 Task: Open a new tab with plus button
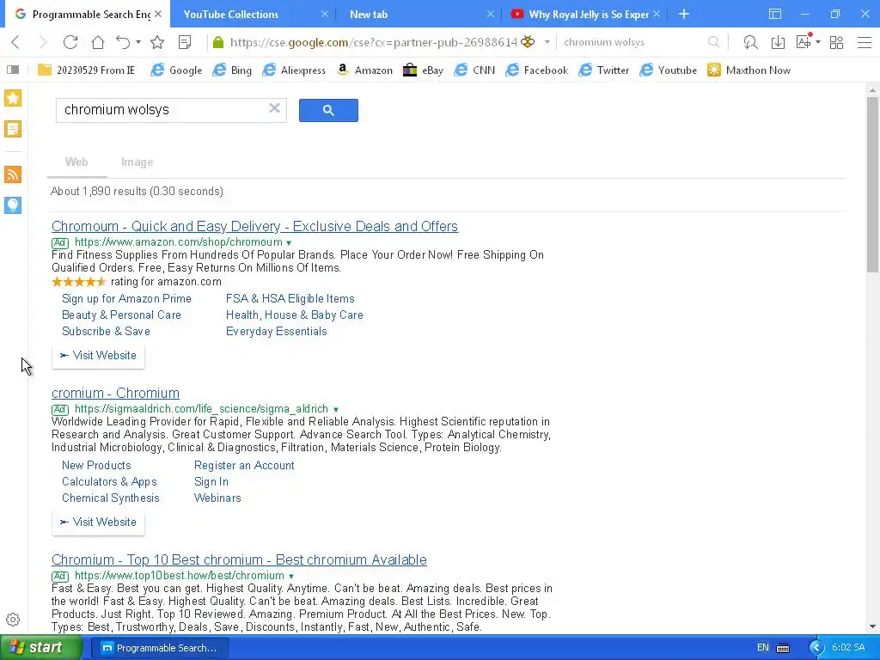tap(683, 14)
